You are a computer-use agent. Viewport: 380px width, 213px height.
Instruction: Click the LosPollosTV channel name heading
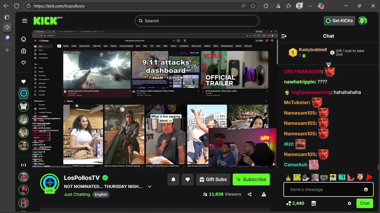82,178
